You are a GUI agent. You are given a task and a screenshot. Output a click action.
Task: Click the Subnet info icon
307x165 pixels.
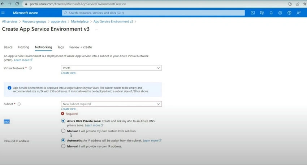pos(19,104)
